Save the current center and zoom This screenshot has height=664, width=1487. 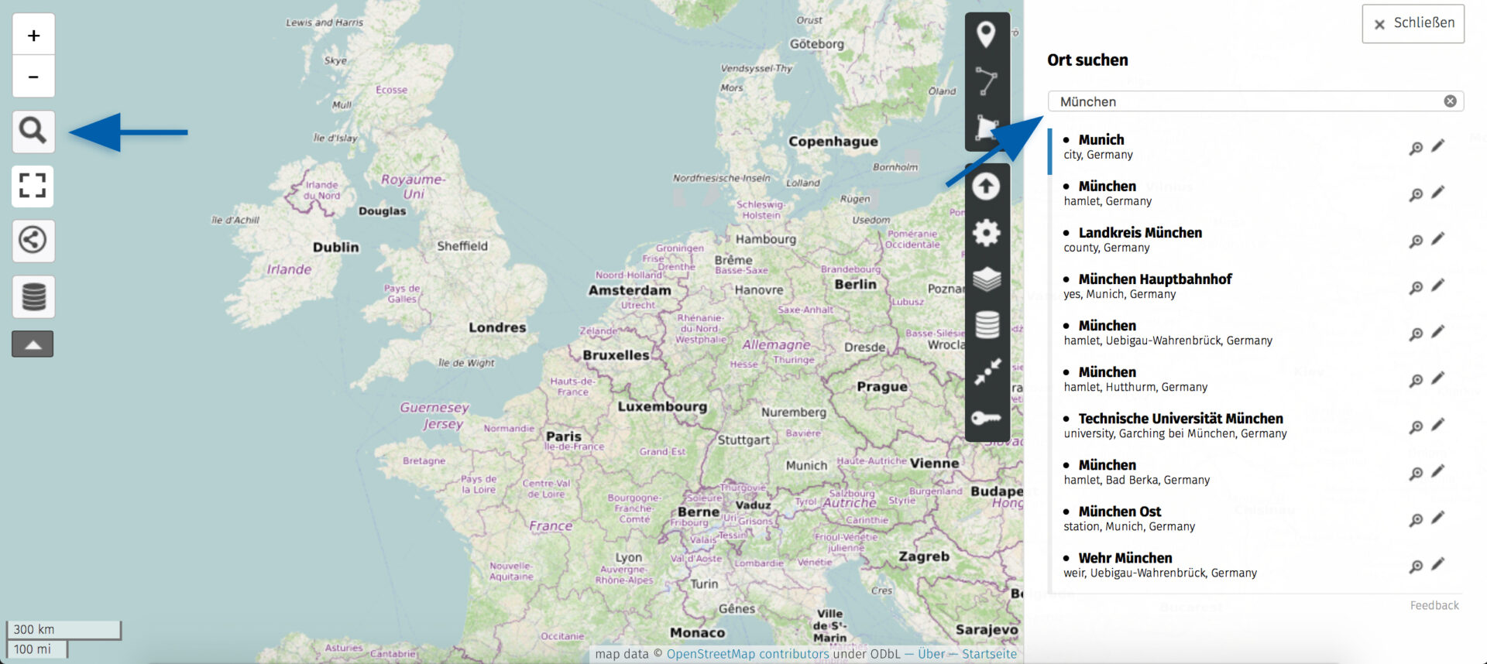click(987, 371)
